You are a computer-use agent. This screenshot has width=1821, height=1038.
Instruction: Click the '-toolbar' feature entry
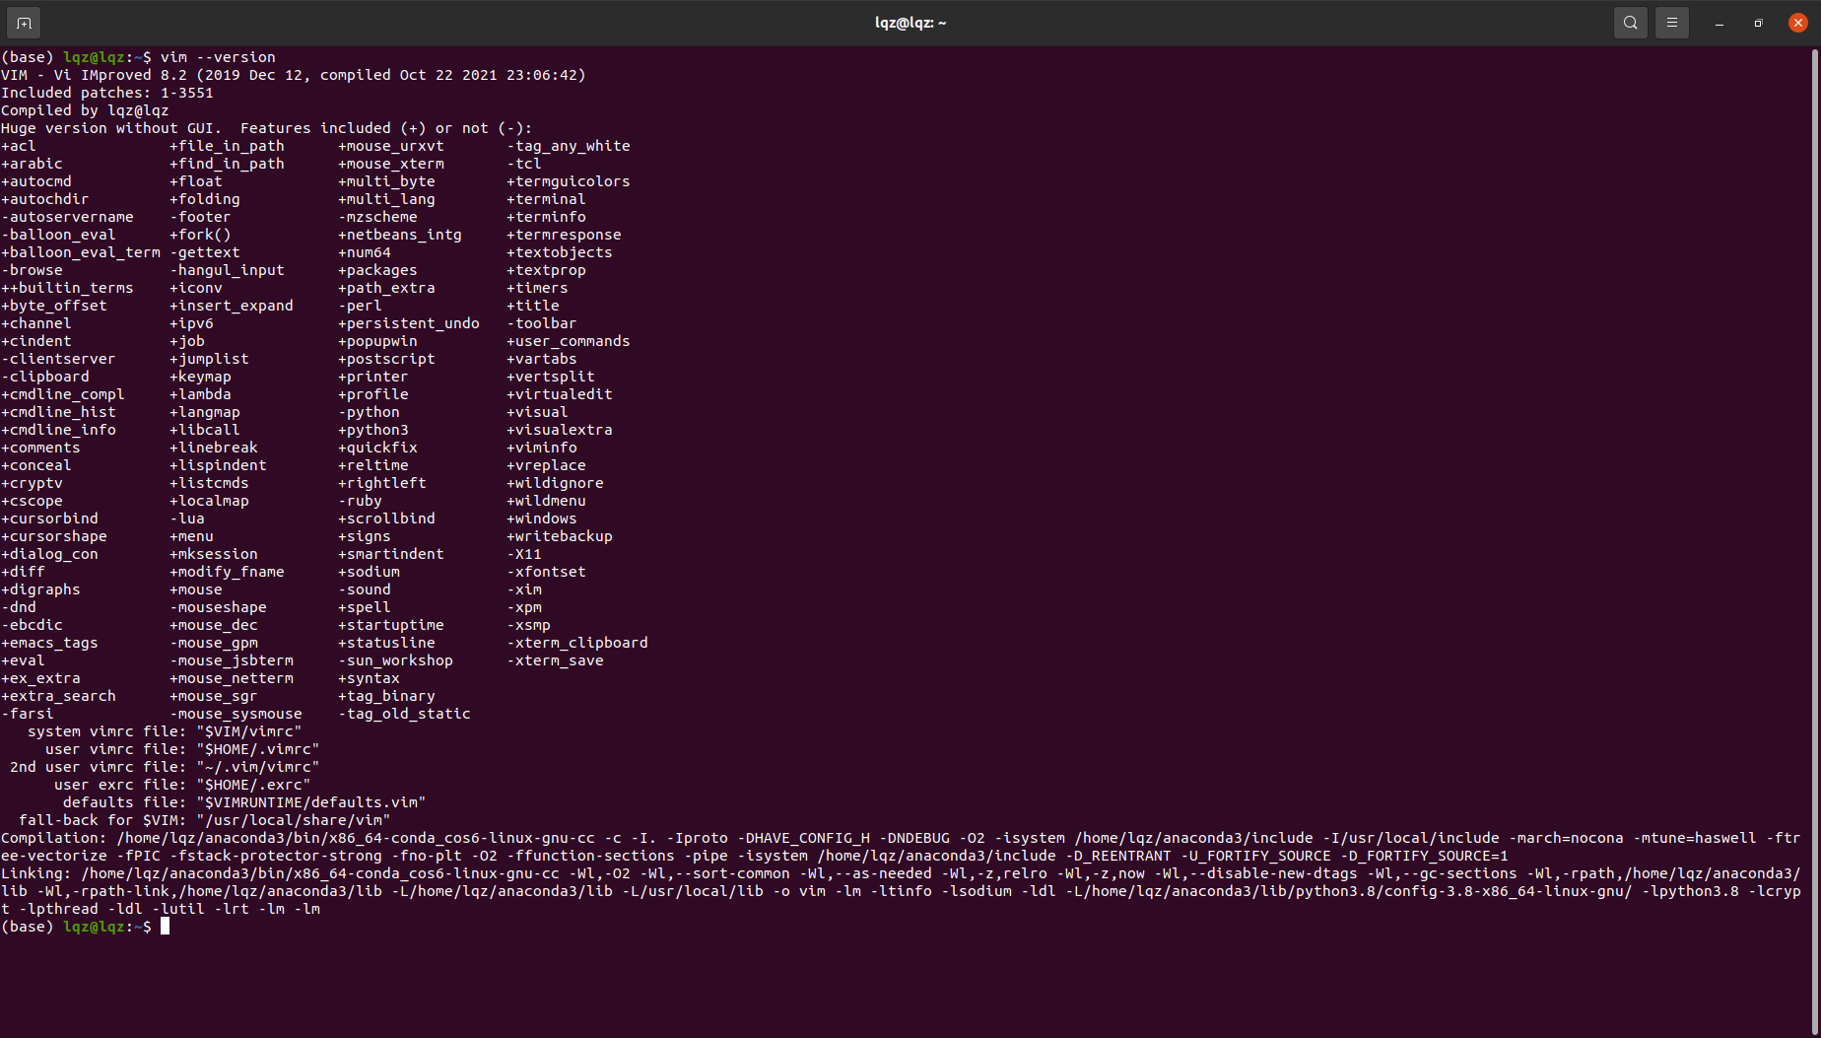click(542, 323)
